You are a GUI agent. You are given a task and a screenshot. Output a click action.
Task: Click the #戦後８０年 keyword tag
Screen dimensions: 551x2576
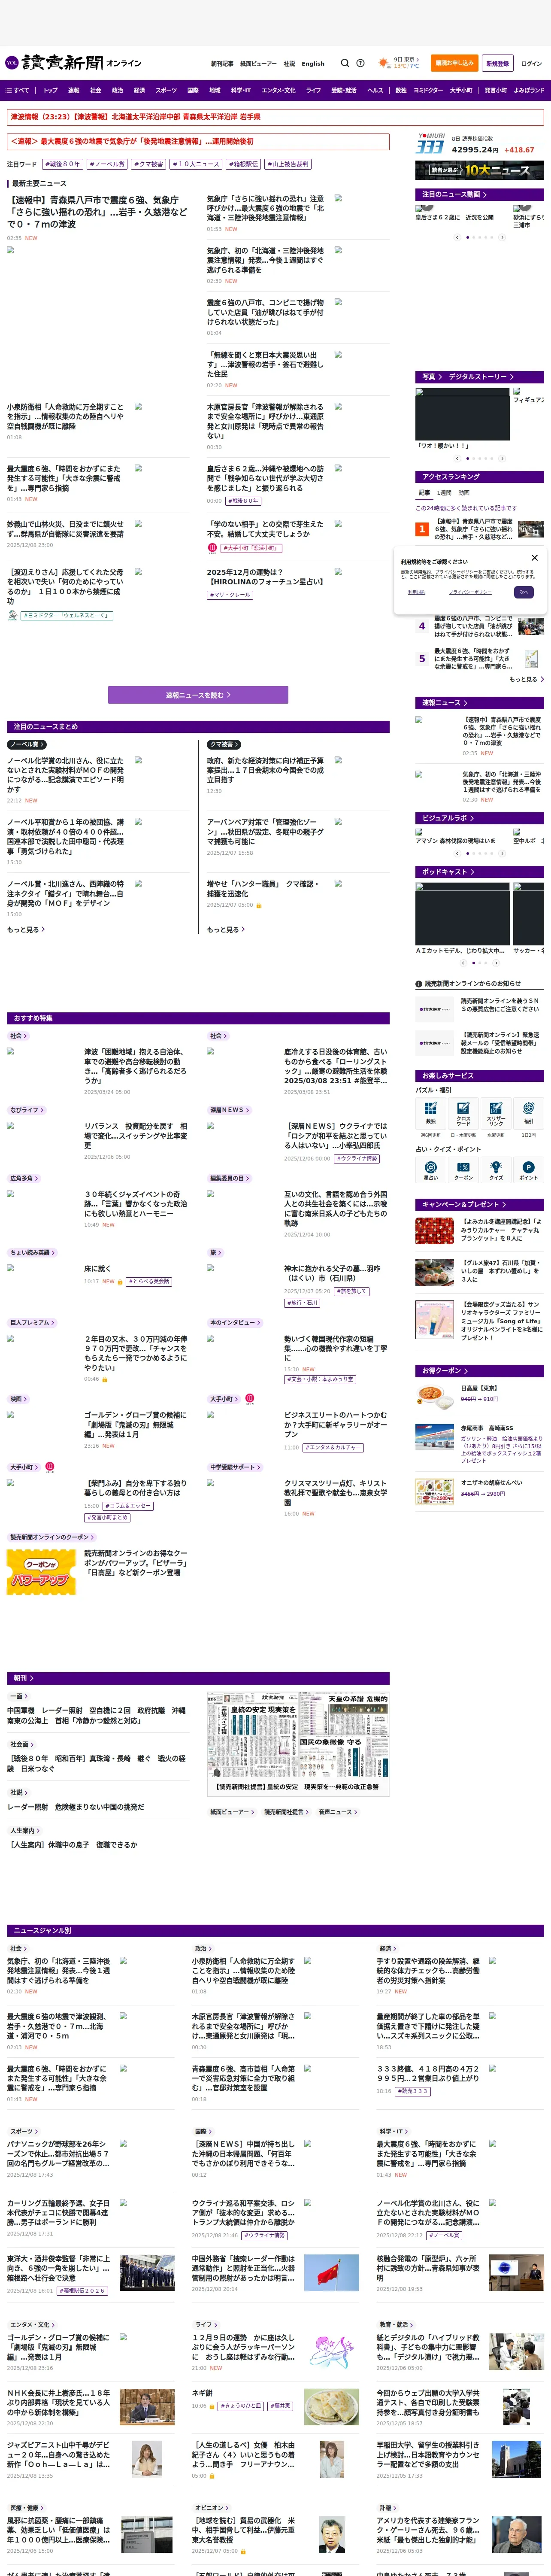[x=62, y=164]
